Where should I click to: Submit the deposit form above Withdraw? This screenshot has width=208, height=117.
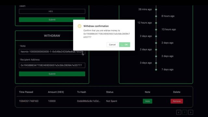click(x=52, y=19)
